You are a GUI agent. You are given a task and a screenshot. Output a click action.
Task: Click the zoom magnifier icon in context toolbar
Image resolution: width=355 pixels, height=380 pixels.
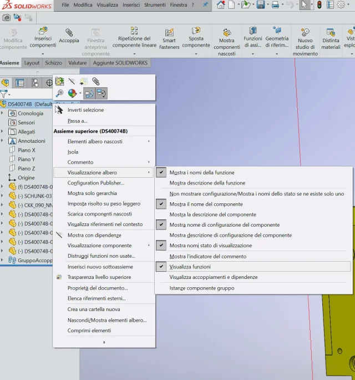[x=59, y=93]
